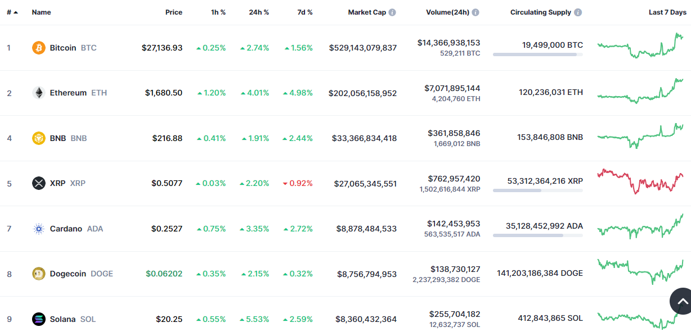Viewport: 691px width, 336px height.
Task: Click Ethereum's 7d change 4.98%
Action: pyautogui.click(x=298, y=93)
